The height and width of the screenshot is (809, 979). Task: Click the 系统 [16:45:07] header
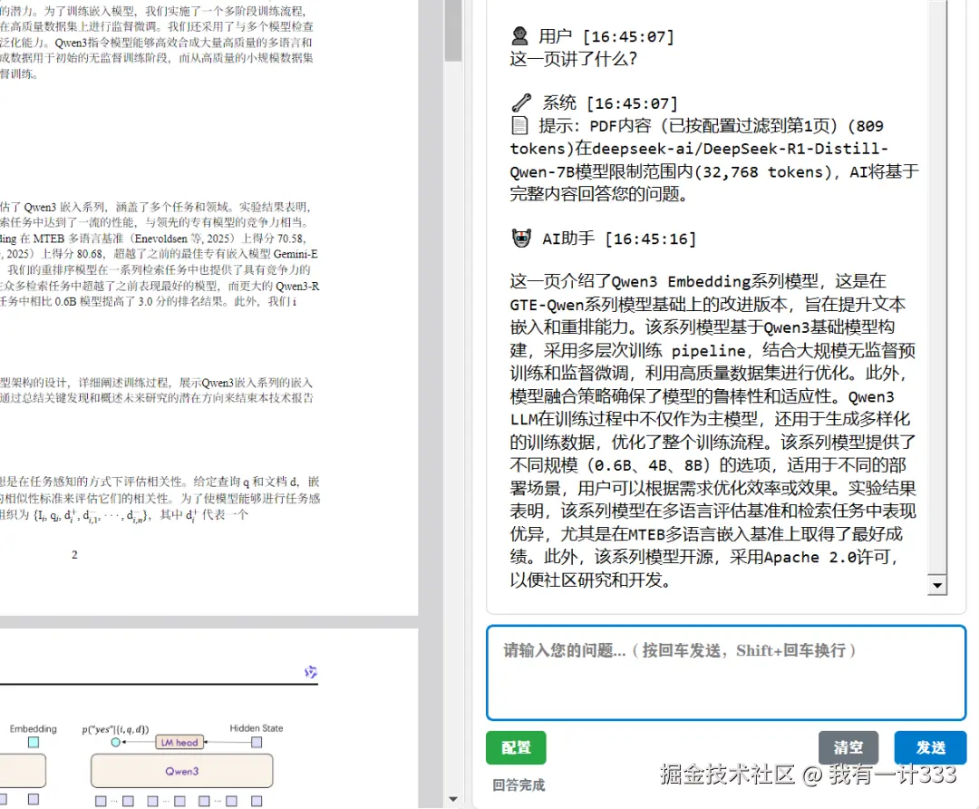609,102
